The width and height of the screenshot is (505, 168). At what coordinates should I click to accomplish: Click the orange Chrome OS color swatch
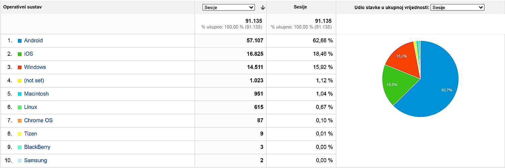coord(20,121)
